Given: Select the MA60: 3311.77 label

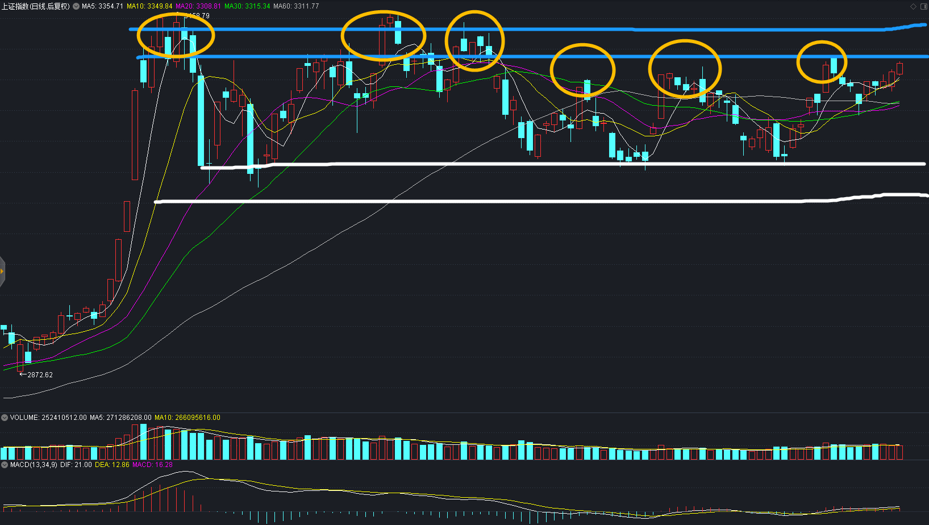Looking at the screenshot, I should (x=296, y=6).
